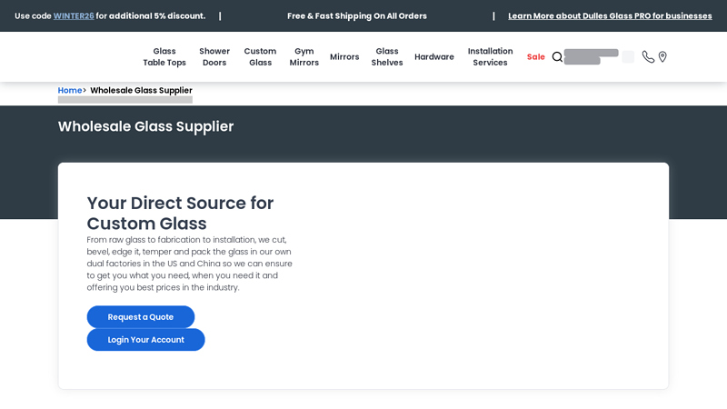Screen dimensions: 727x409
Task: Select Custom Glass in navigation
Action: 260,57
